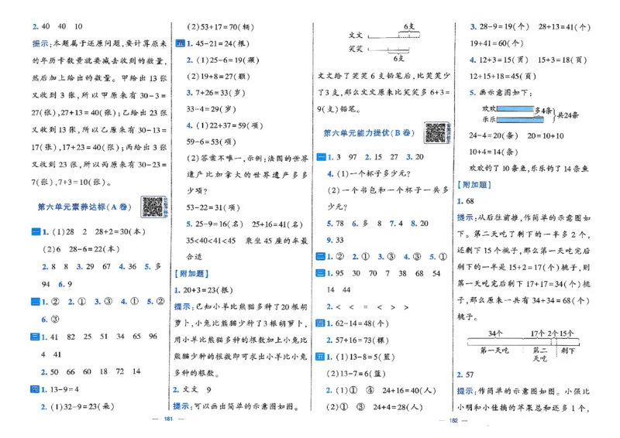Click blue 一 marker before 3 97 answers

pyautogui.click(x=321, y=157)
